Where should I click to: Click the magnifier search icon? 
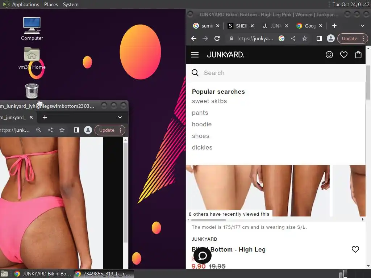pyautogui.click(x=195, y=73)
